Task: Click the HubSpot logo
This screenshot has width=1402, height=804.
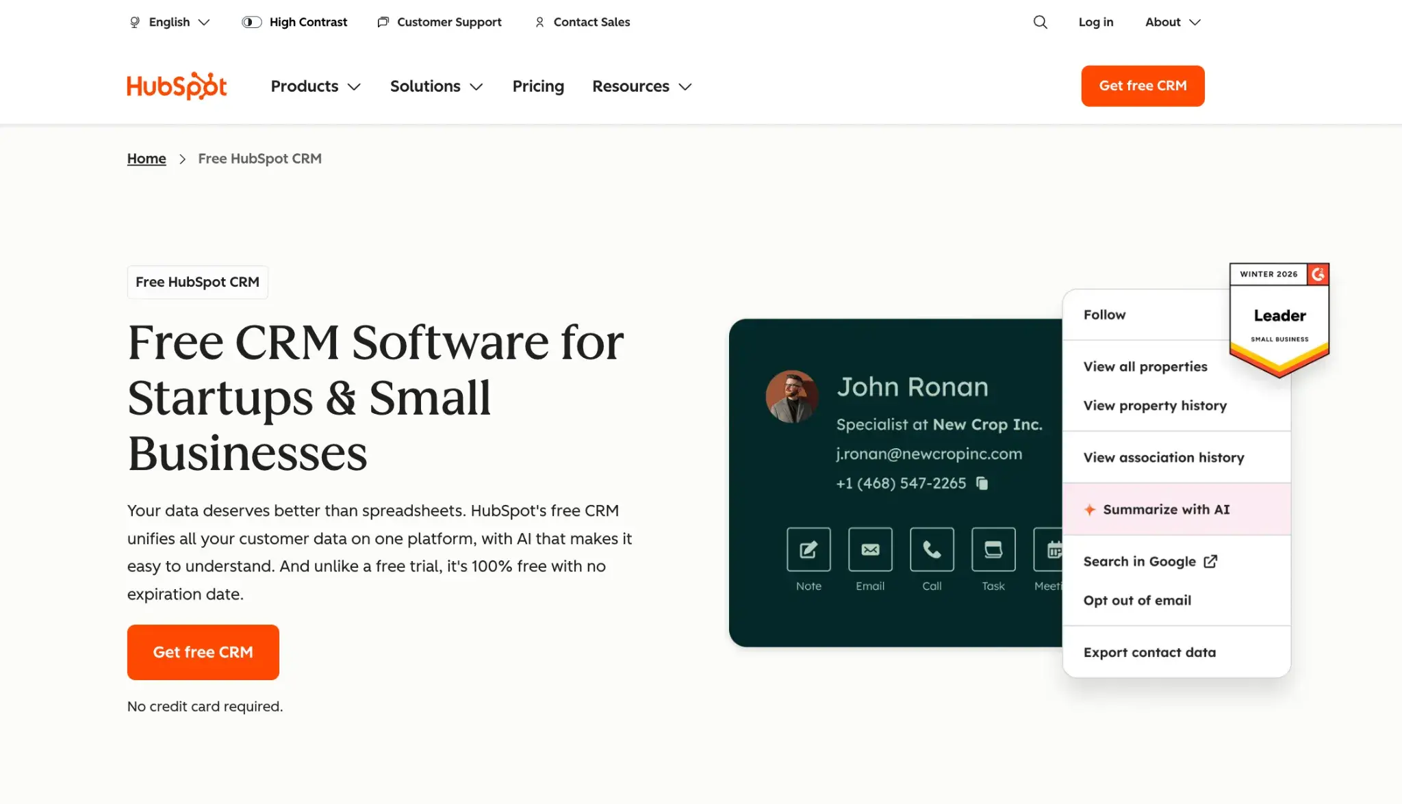Action: point(177,86)
